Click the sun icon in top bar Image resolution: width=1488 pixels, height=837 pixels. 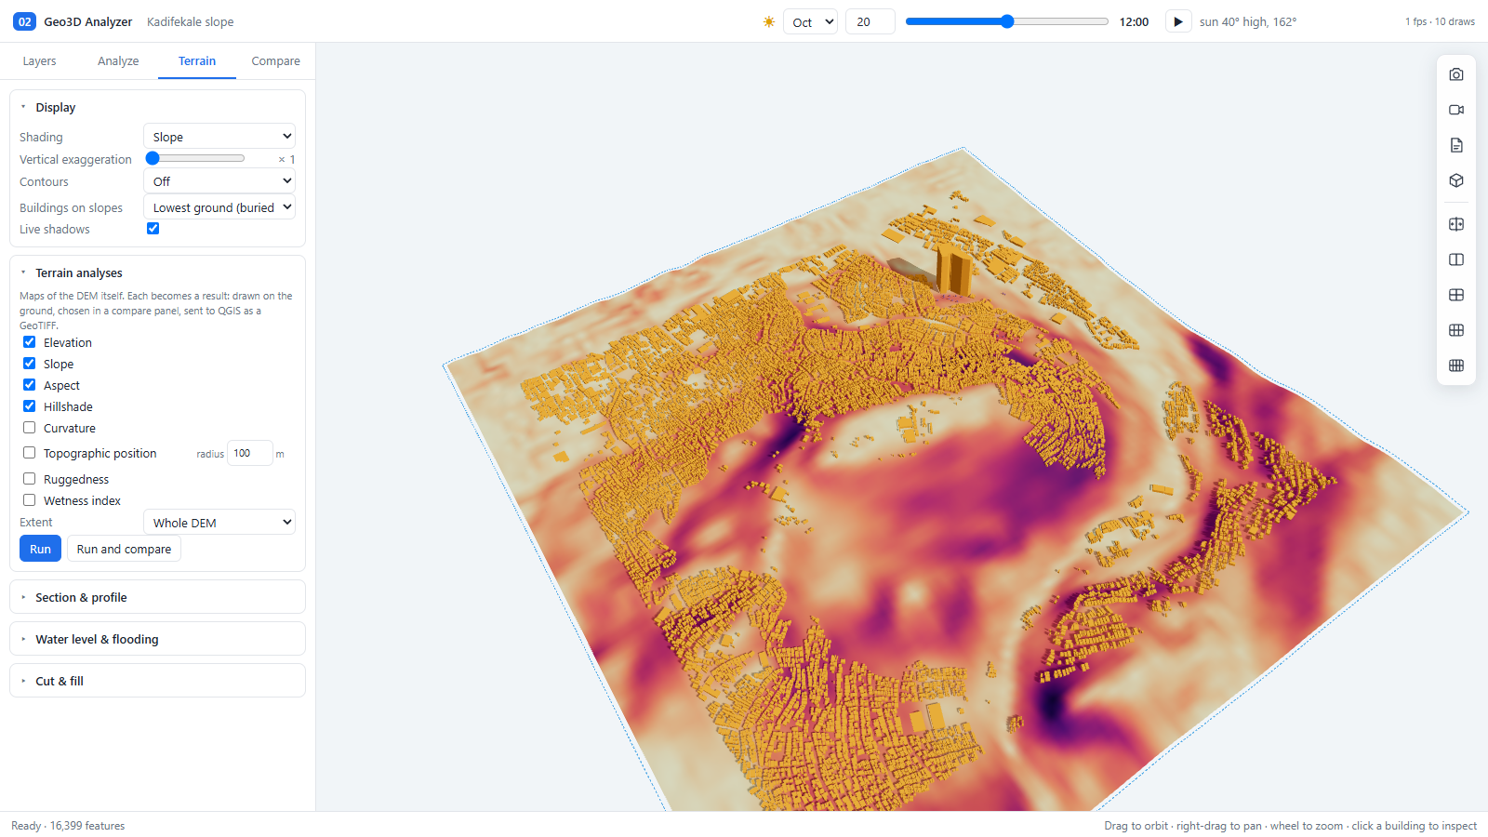coord(769,21)
